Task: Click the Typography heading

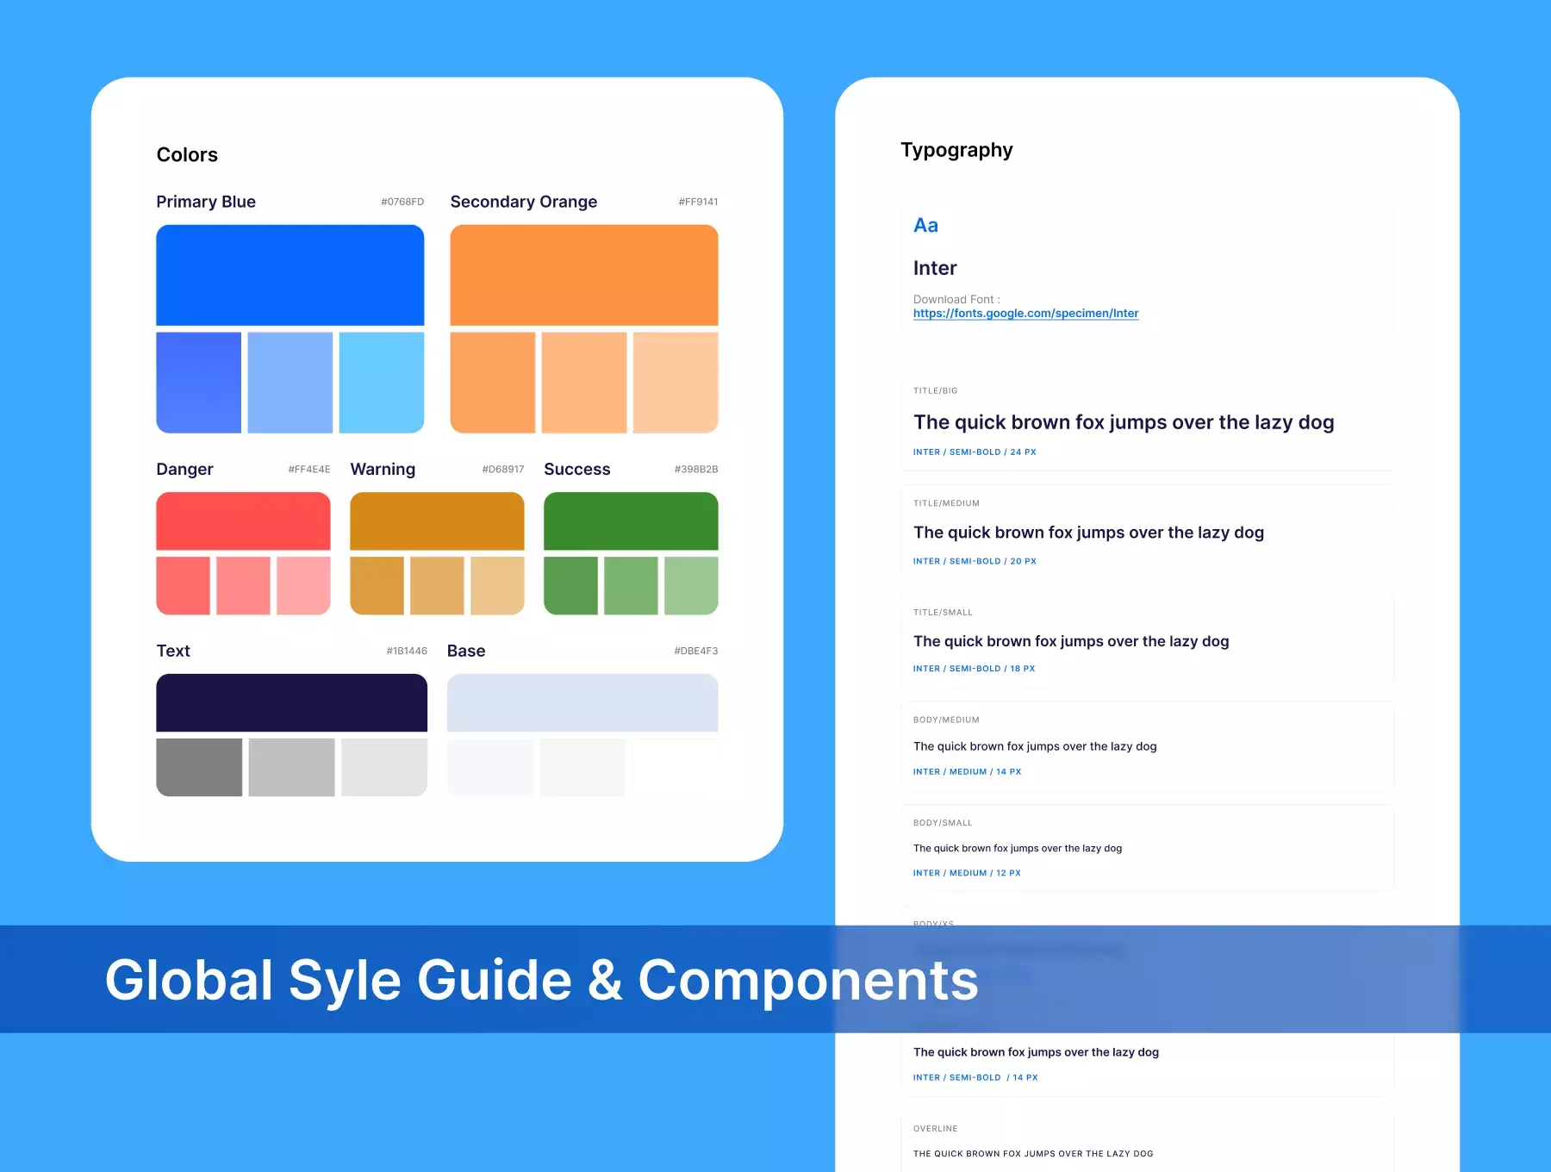Action: (x=956, y=150)
